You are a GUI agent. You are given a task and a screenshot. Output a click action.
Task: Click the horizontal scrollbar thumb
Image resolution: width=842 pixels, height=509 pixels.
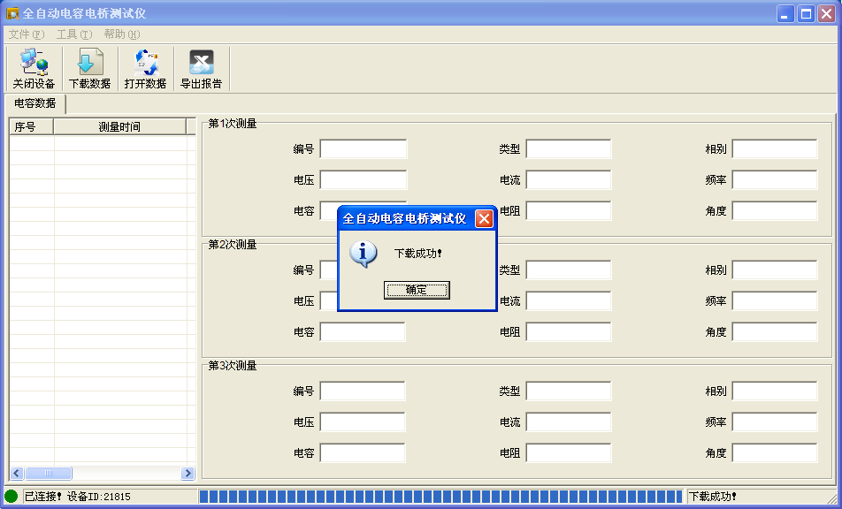click(49, 473)
